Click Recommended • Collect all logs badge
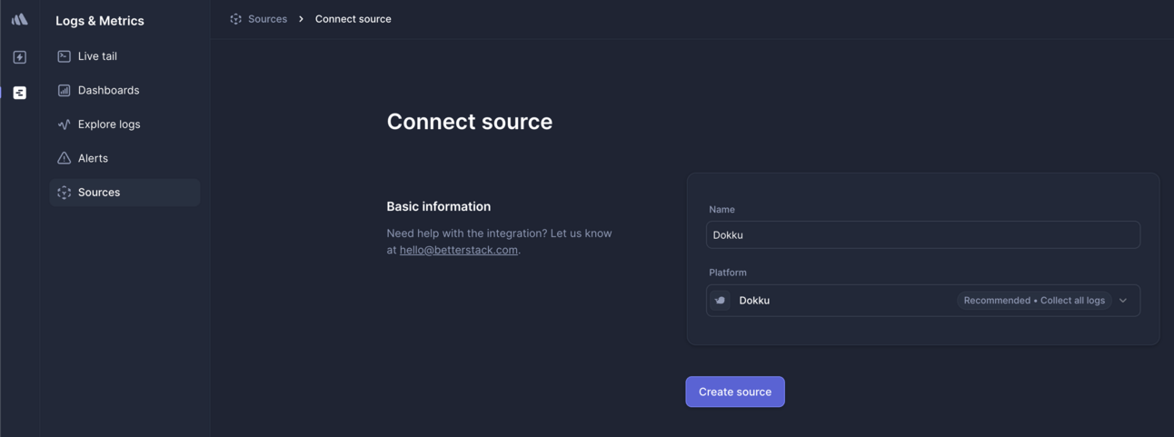Image resolution: width=1174 pixels, height=437 pixels. click(x=1034, y=301)
